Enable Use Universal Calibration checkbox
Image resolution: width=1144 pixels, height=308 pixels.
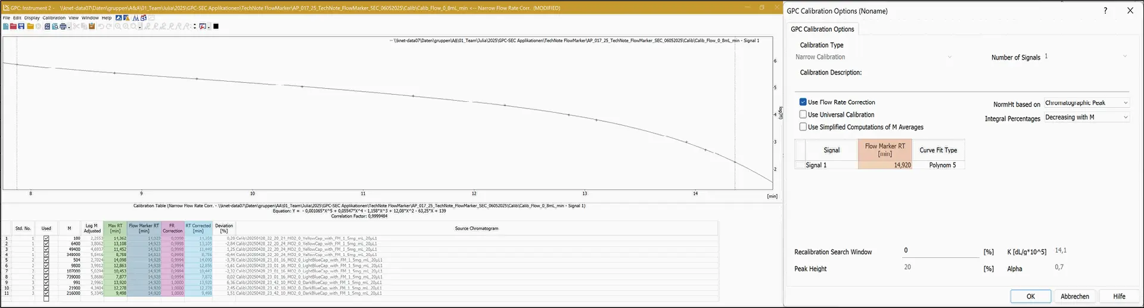coord(803,114)
